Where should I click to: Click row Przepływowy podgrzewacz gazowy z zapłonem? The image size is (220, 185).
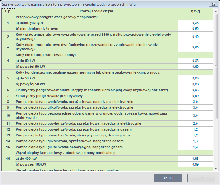(96, 17)
